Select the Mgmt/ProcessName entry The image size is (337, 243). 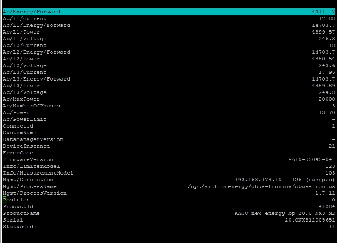[x=169, y=186]
